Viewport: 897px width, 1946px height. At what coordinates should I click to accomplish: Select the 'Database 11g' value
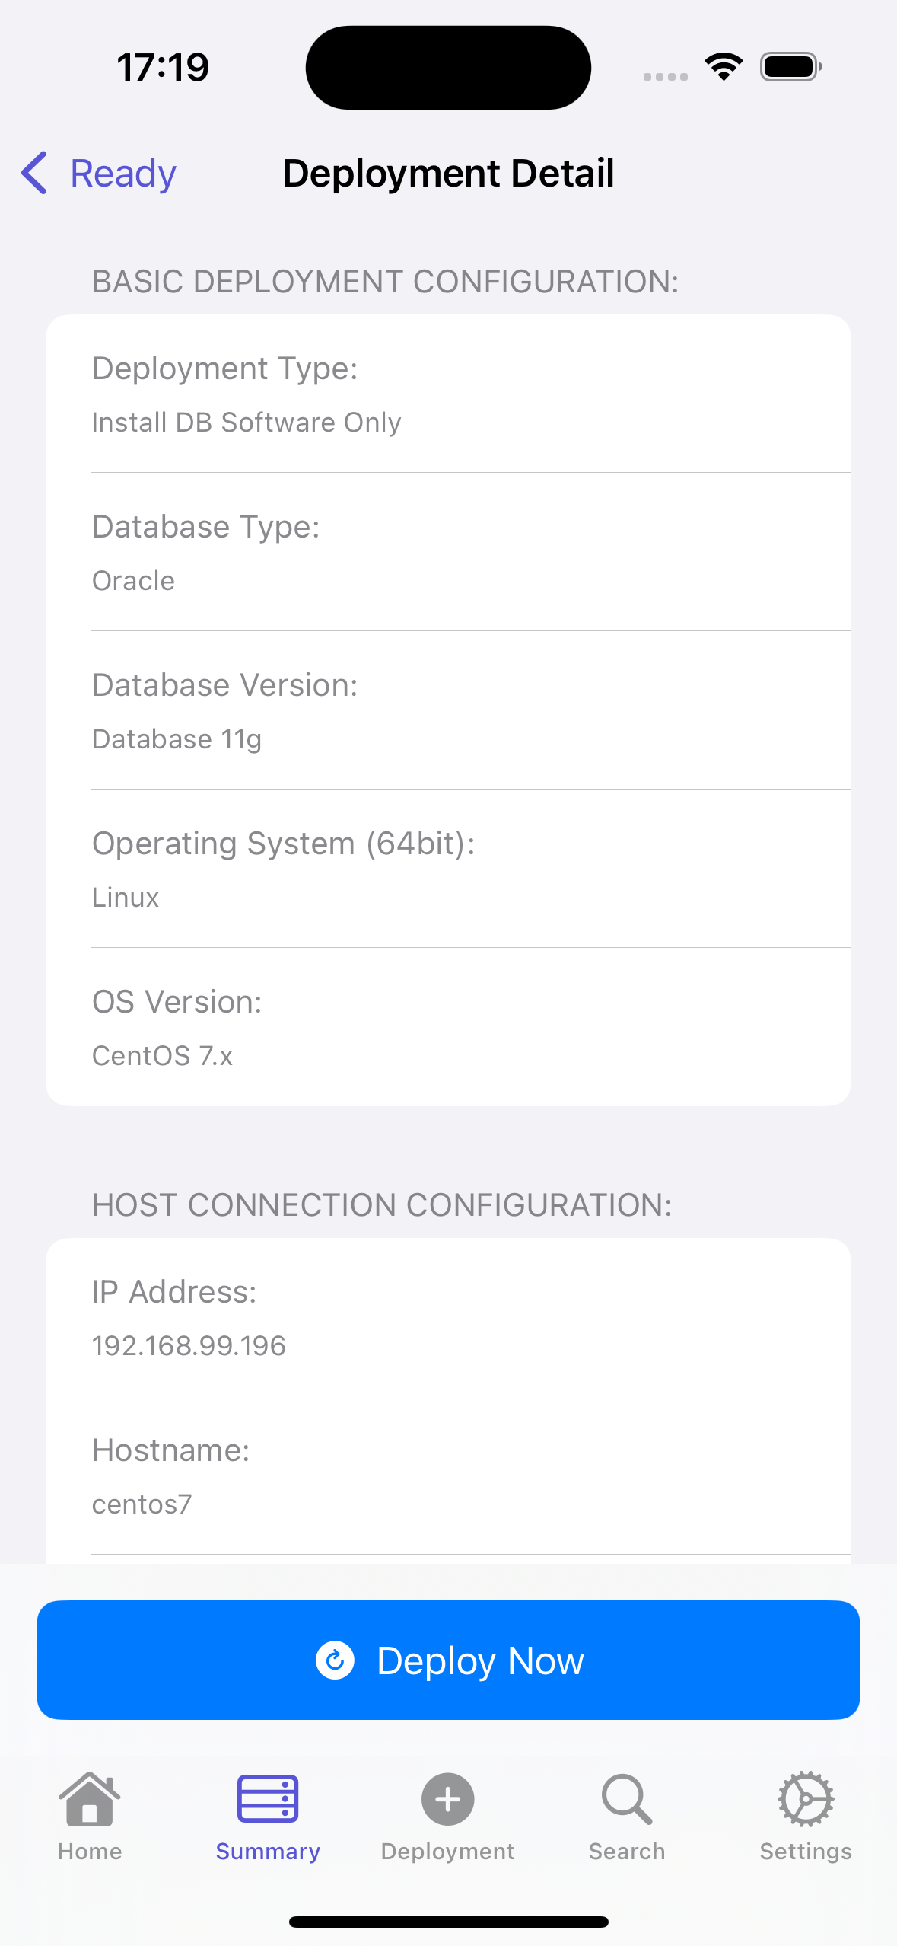coord(177,739)
